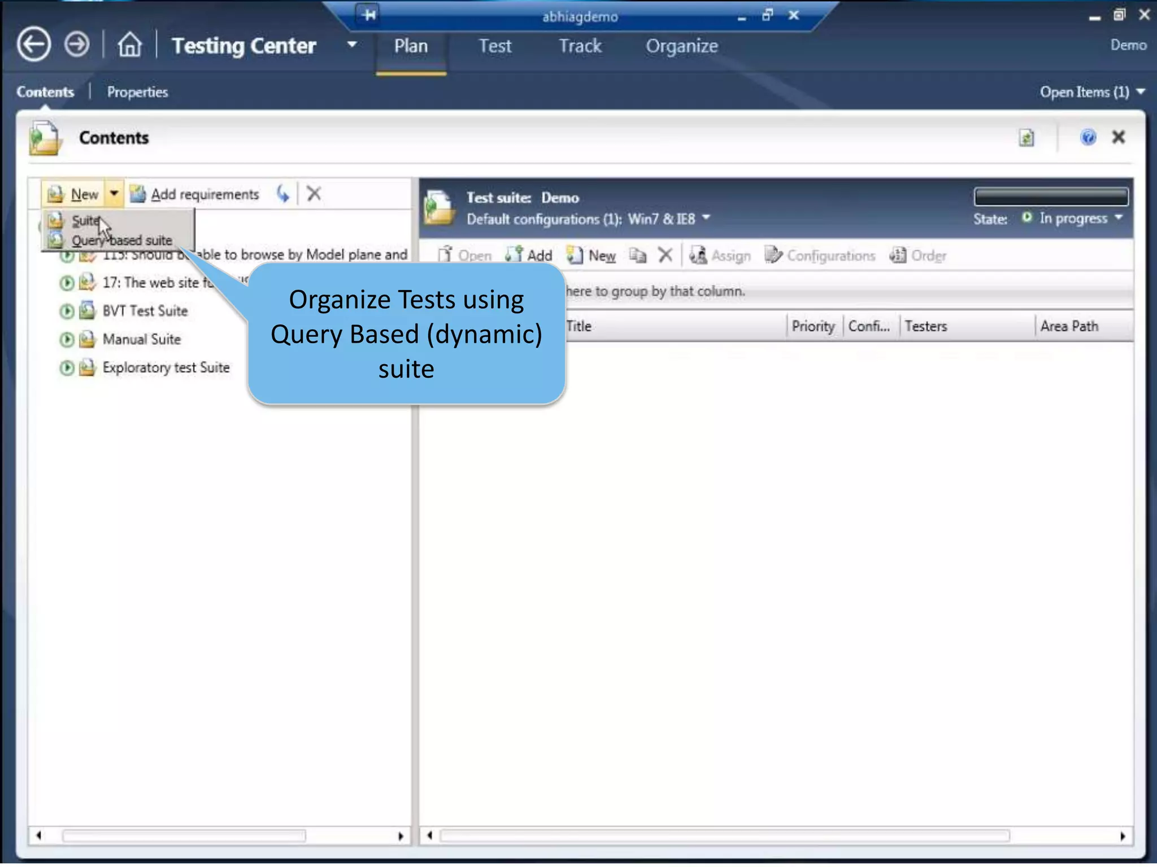Click Add to add test cases
Image resolution: width=1157 pixels, height=867 pixels.
click(x=529, y=255)
